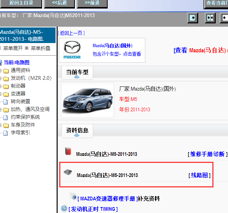Open the 加热、通风及空调 folder

click(x=30, y=109)
